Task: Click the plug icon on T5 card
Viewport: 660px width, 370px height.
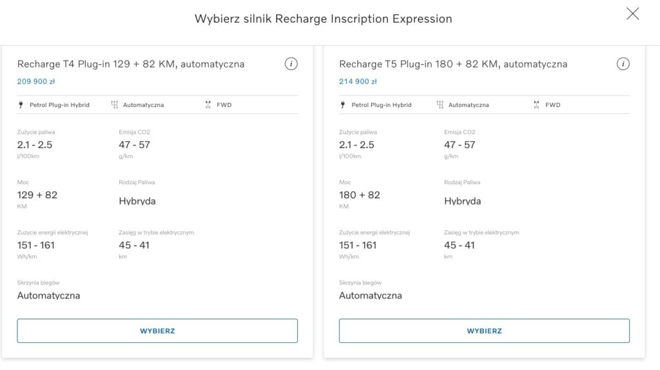Action: [x=343, y=105]
